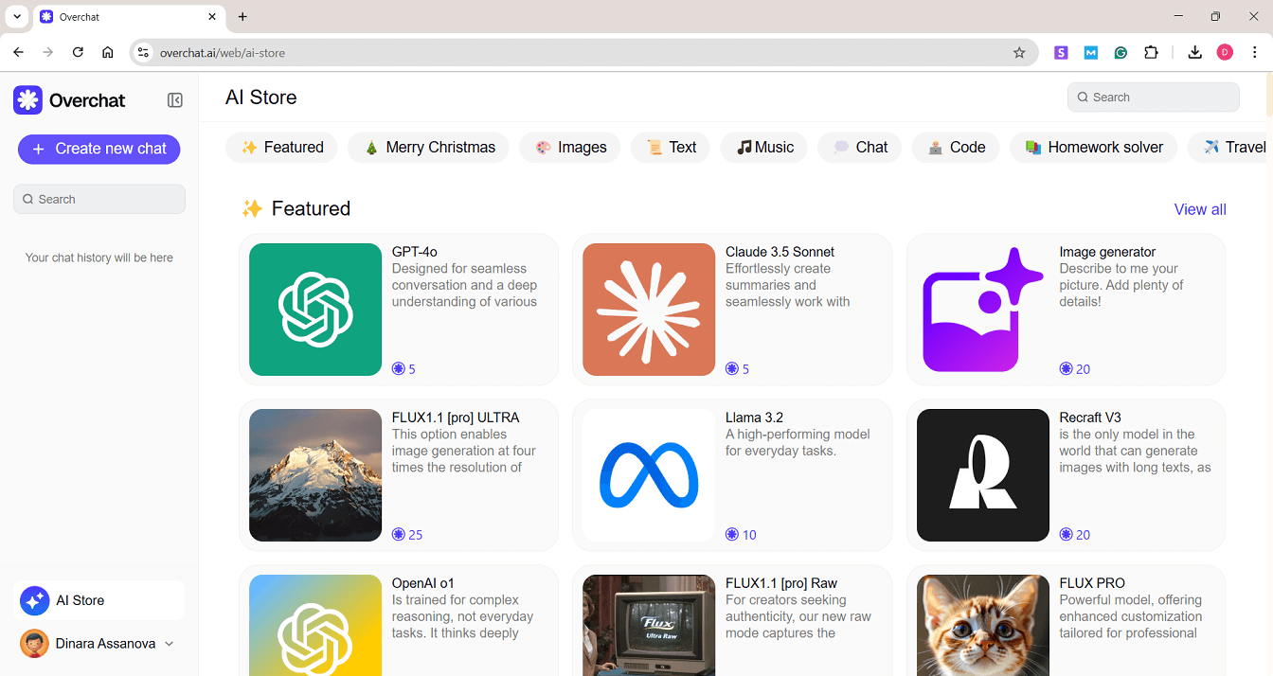Bookmark the page using the star icon
The image size is (1273, 676).
[1019, 53]
